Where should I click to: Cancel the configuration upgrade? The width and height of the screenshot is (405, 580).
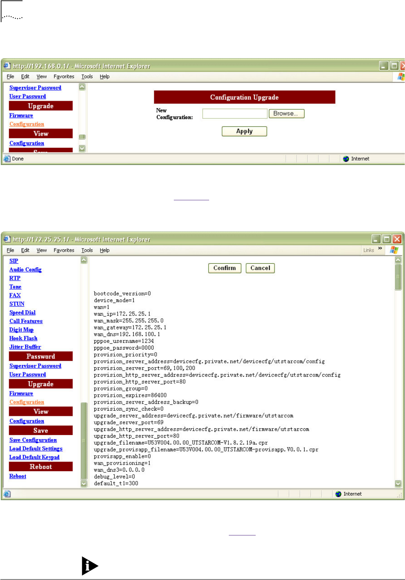(x=260, y=268)
